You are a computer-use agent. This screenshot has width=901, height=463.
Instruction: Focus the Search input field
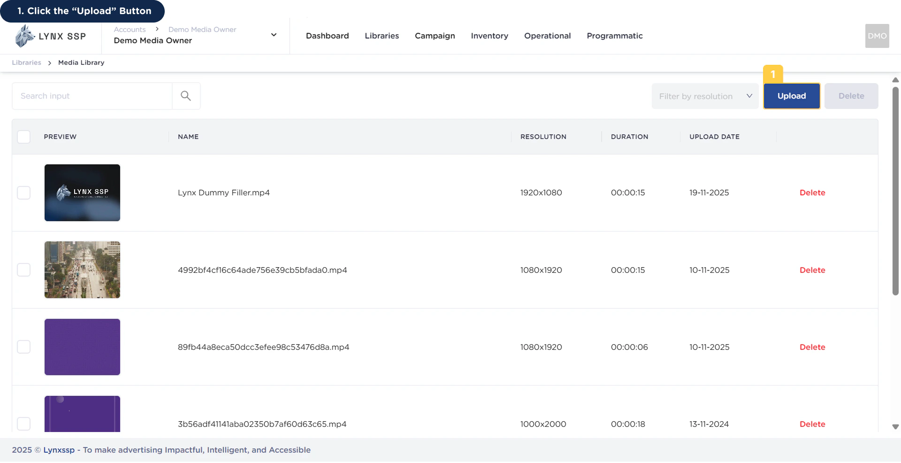coord(92,96)
